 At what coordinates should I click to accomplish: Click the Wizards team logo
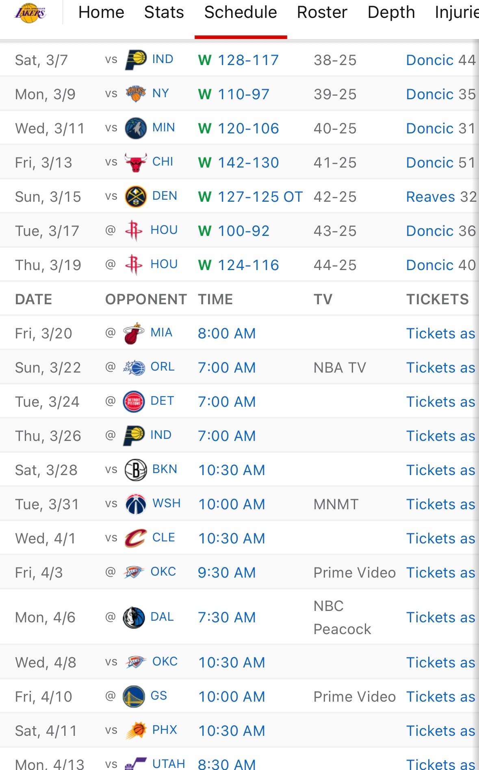(x=136, y=504)
